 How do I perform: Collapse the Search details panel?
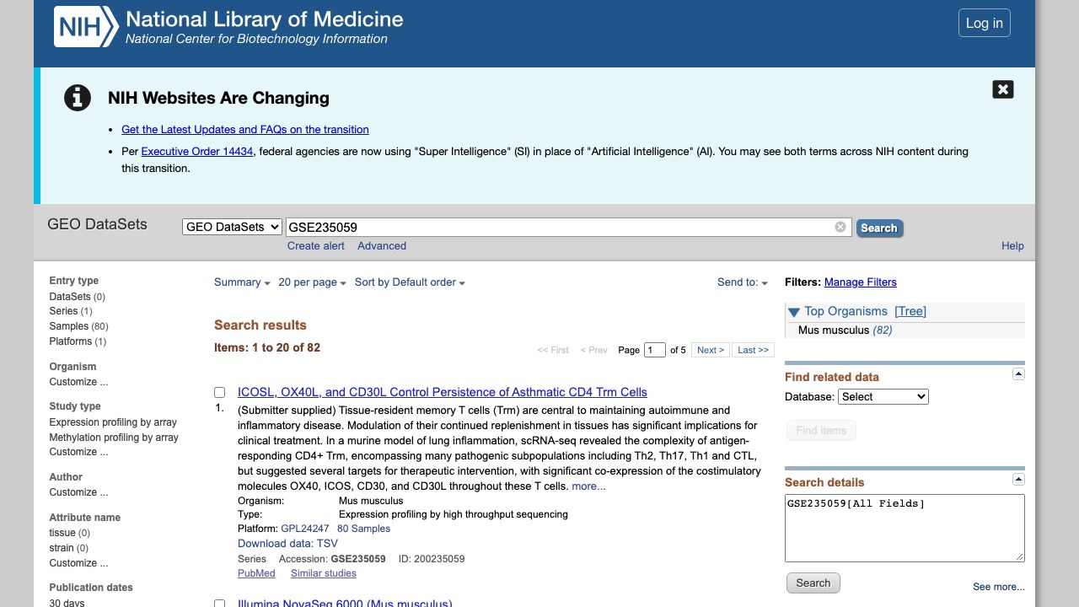click(1018, 479)
